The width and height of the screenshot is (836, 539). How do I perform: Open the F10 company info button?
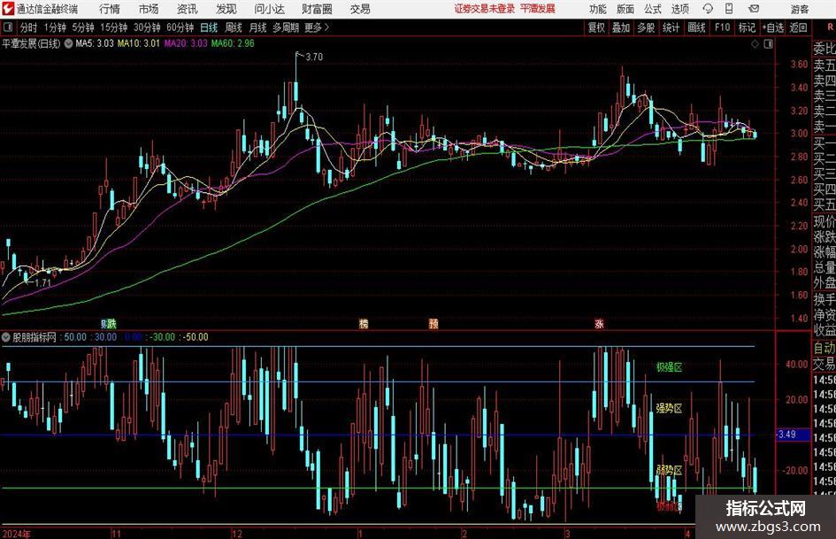723,27
